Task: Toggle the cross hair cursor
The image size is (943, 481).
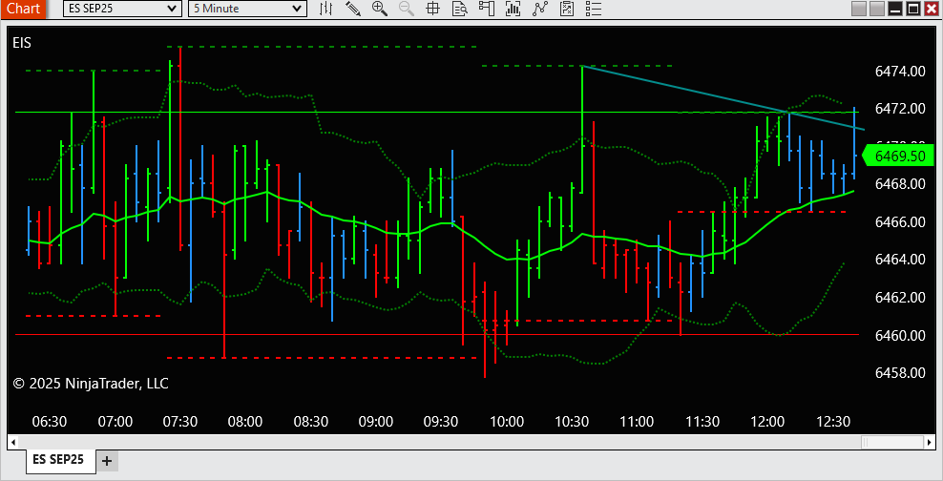Action: pyautogui.click(x=433, y=9)
